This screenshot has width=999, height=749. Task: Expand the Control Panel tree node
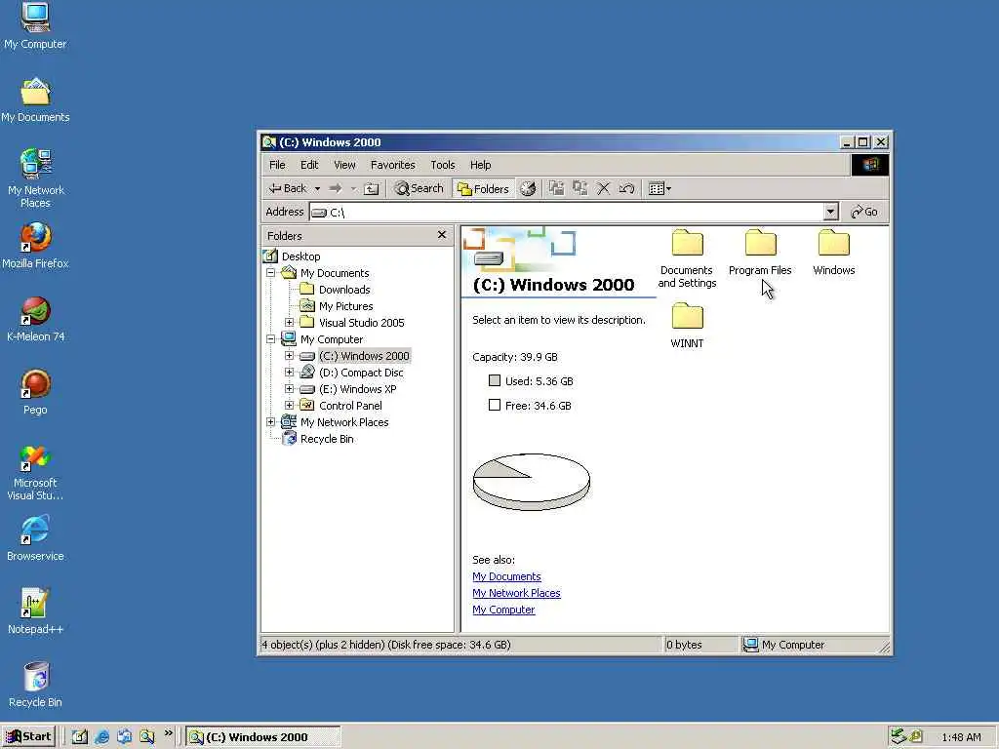[x=289, y=405]
